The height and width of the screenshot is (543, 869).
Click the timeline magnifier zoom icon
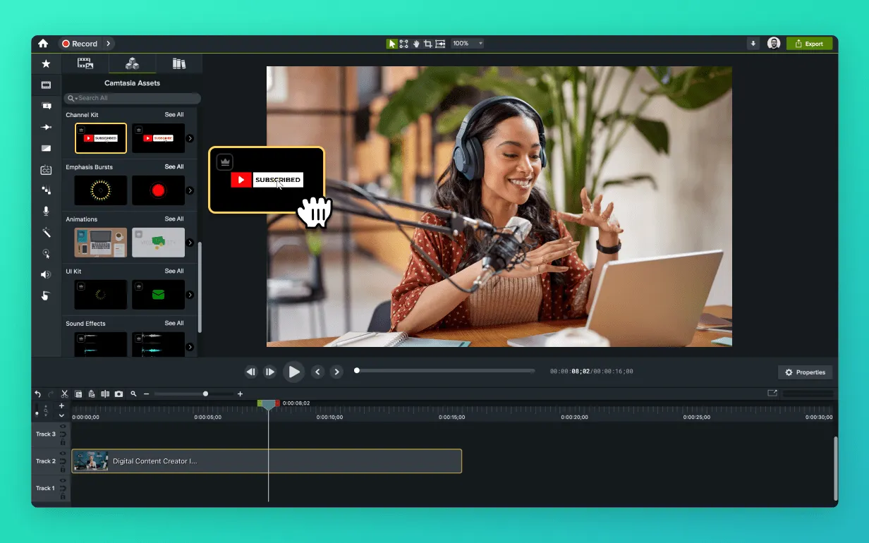[133, 393]
